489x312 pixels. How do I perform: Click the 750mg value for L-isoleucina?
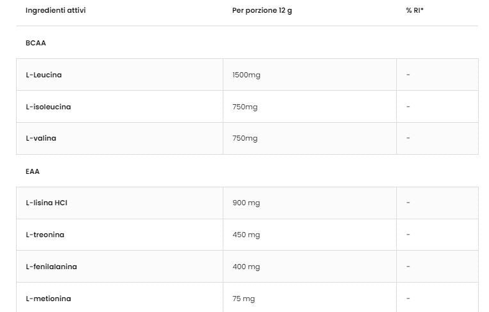[245, 107]
